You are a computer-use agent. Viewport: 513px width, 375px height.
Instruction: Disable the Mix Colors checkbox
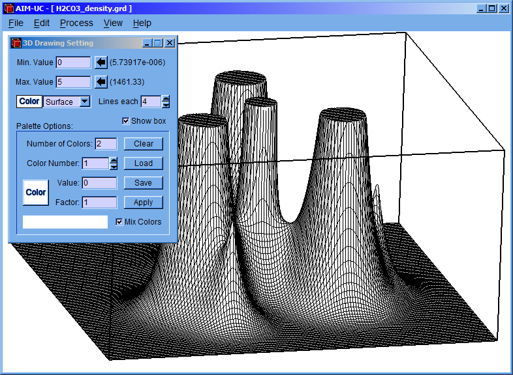[119, 222]
